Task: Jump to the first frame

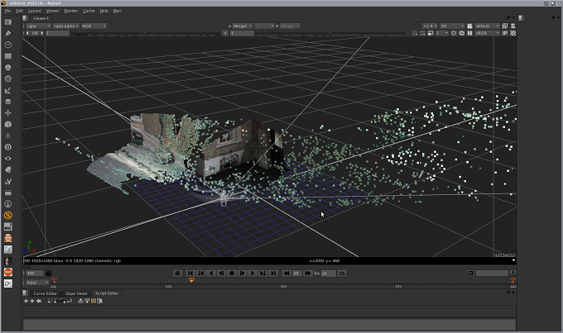Action: [190, 274]
